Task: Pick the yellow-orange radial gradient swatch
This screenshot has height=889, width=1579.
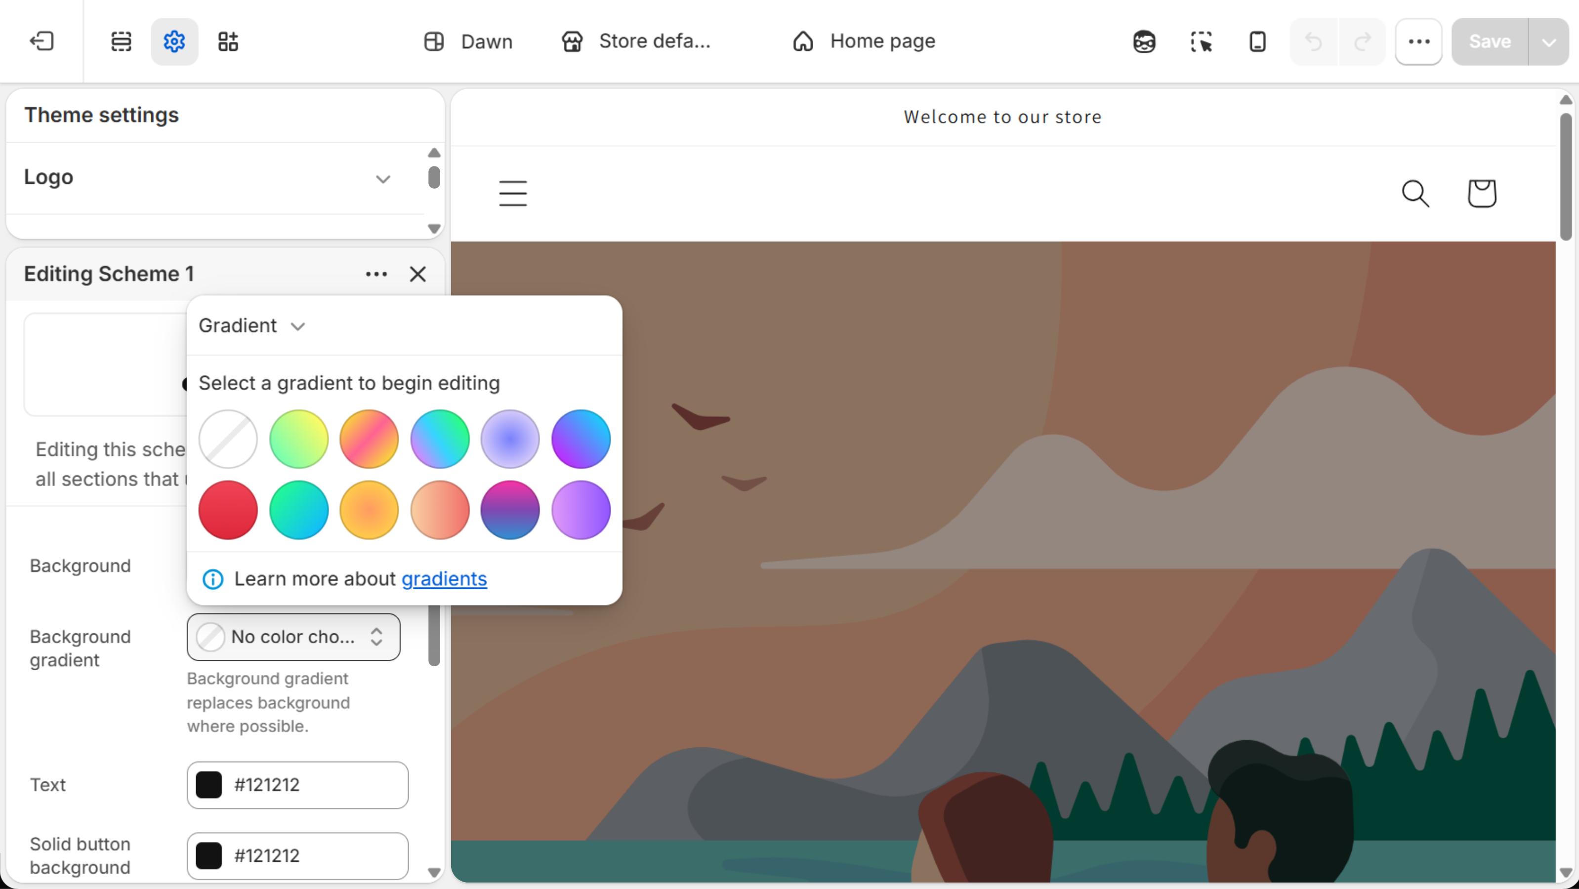Action: coord(369,509)
